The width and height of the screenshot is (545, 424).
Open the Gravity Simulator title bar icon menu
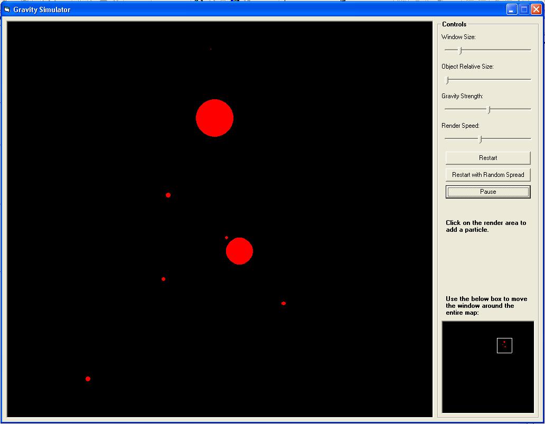7,10
